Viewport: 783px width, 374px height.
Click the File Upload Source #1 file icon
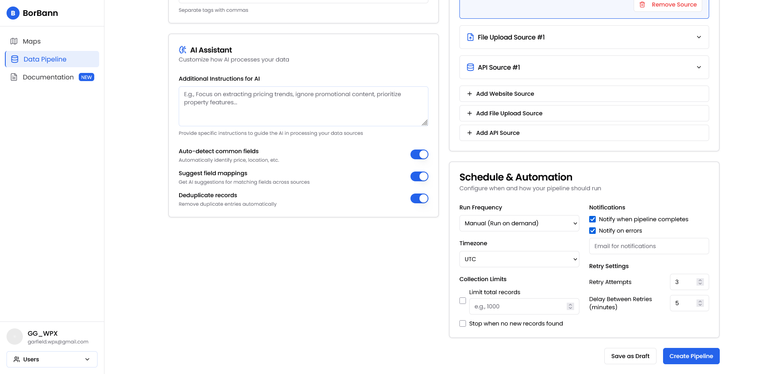(x=470, y=37)
